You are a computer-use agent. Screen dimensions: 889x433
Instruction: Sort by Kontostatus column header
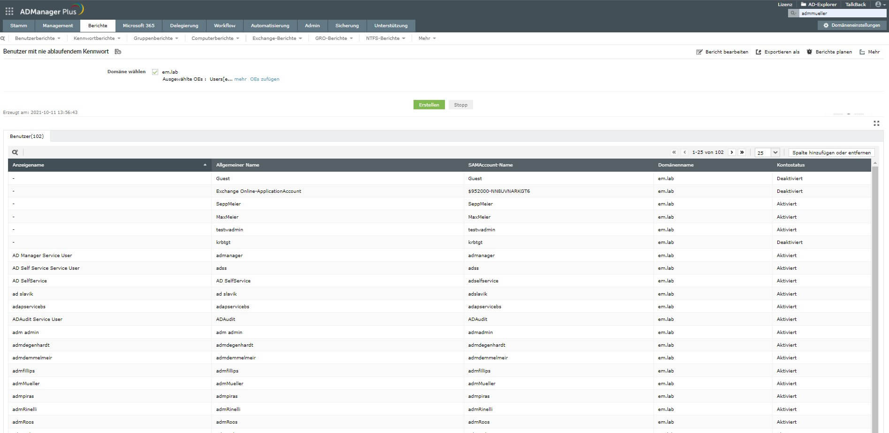[791, 165]
